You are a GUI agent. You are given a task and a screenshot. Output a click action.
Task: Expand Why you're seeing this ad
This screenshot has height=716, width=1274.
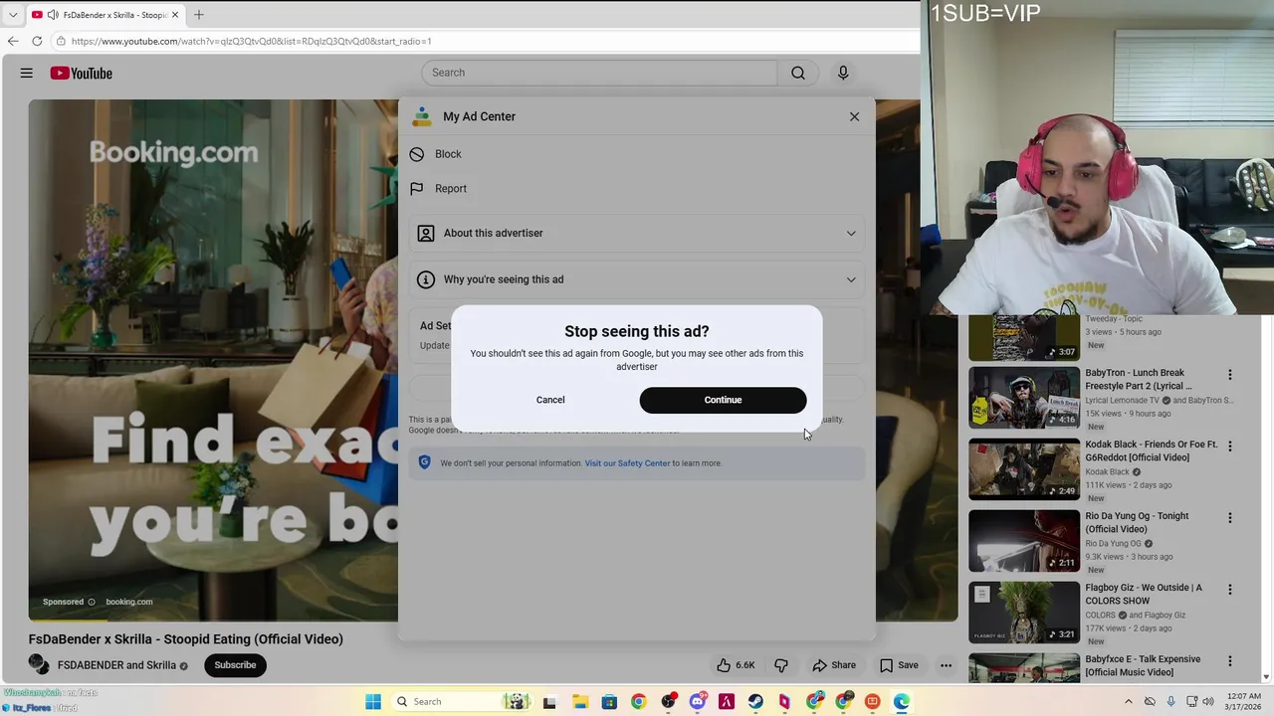pyautogui.click(x=637, y=279)
